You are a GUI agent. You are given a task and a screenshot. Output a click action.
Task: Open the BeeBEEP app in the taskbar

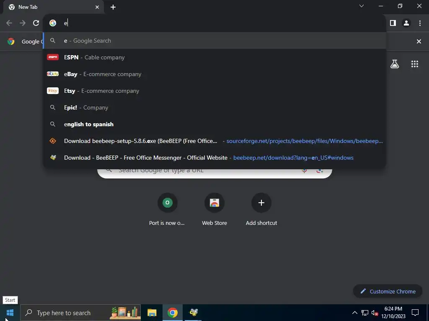click(x=194, y=313)
